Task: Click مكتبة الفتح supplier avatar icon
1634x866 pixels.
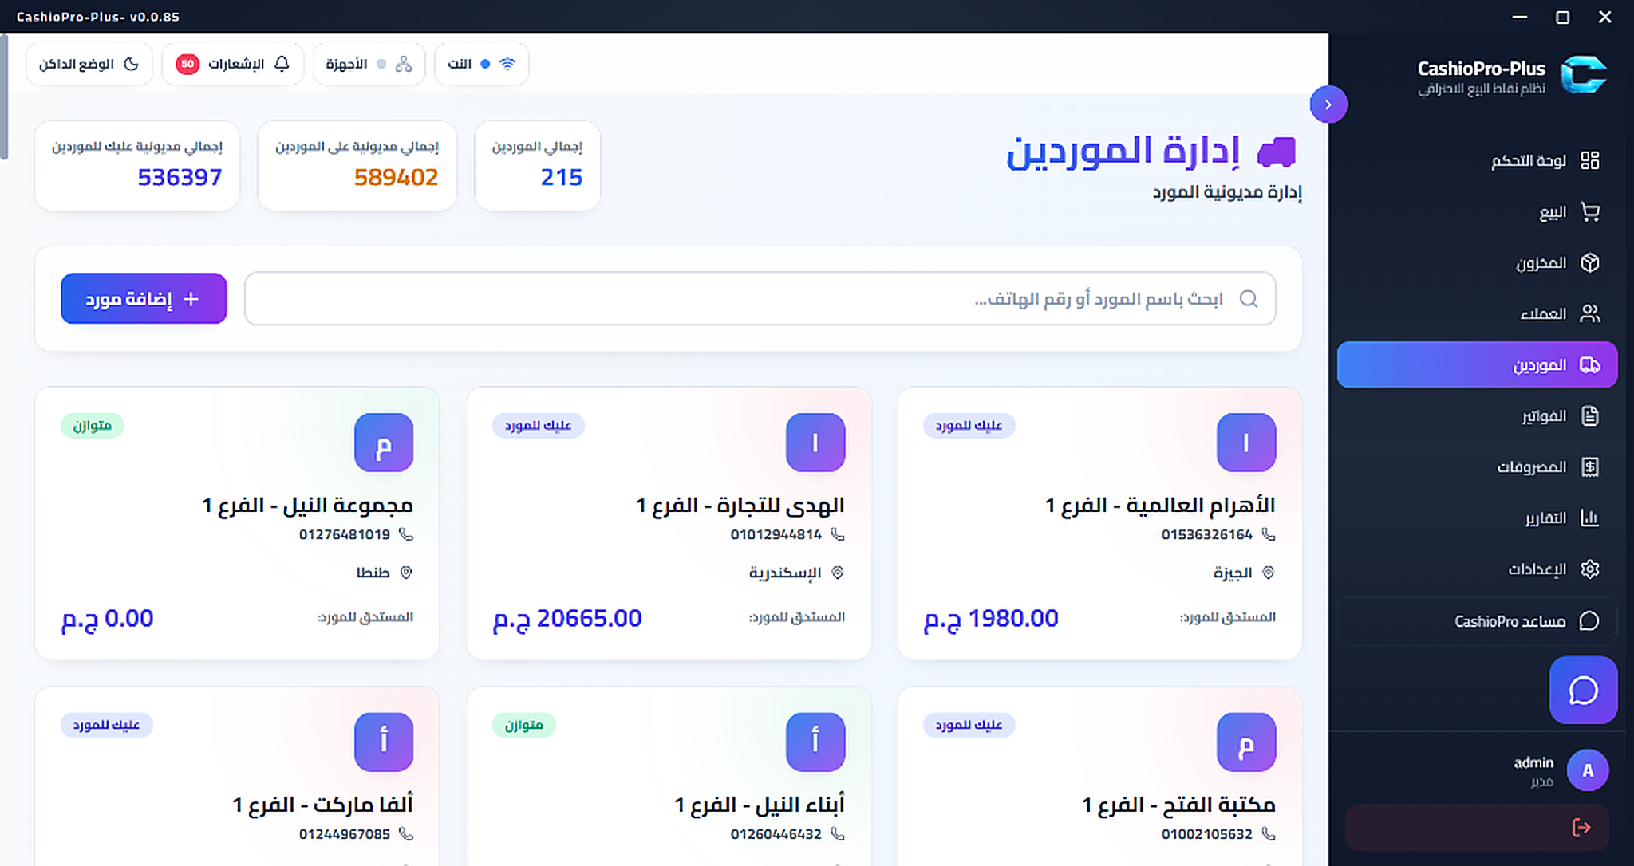Action: 1246,742
